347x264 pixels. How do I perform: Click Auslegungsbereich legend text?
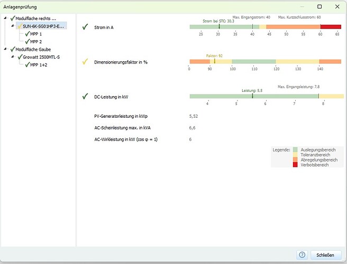(318, 150)
